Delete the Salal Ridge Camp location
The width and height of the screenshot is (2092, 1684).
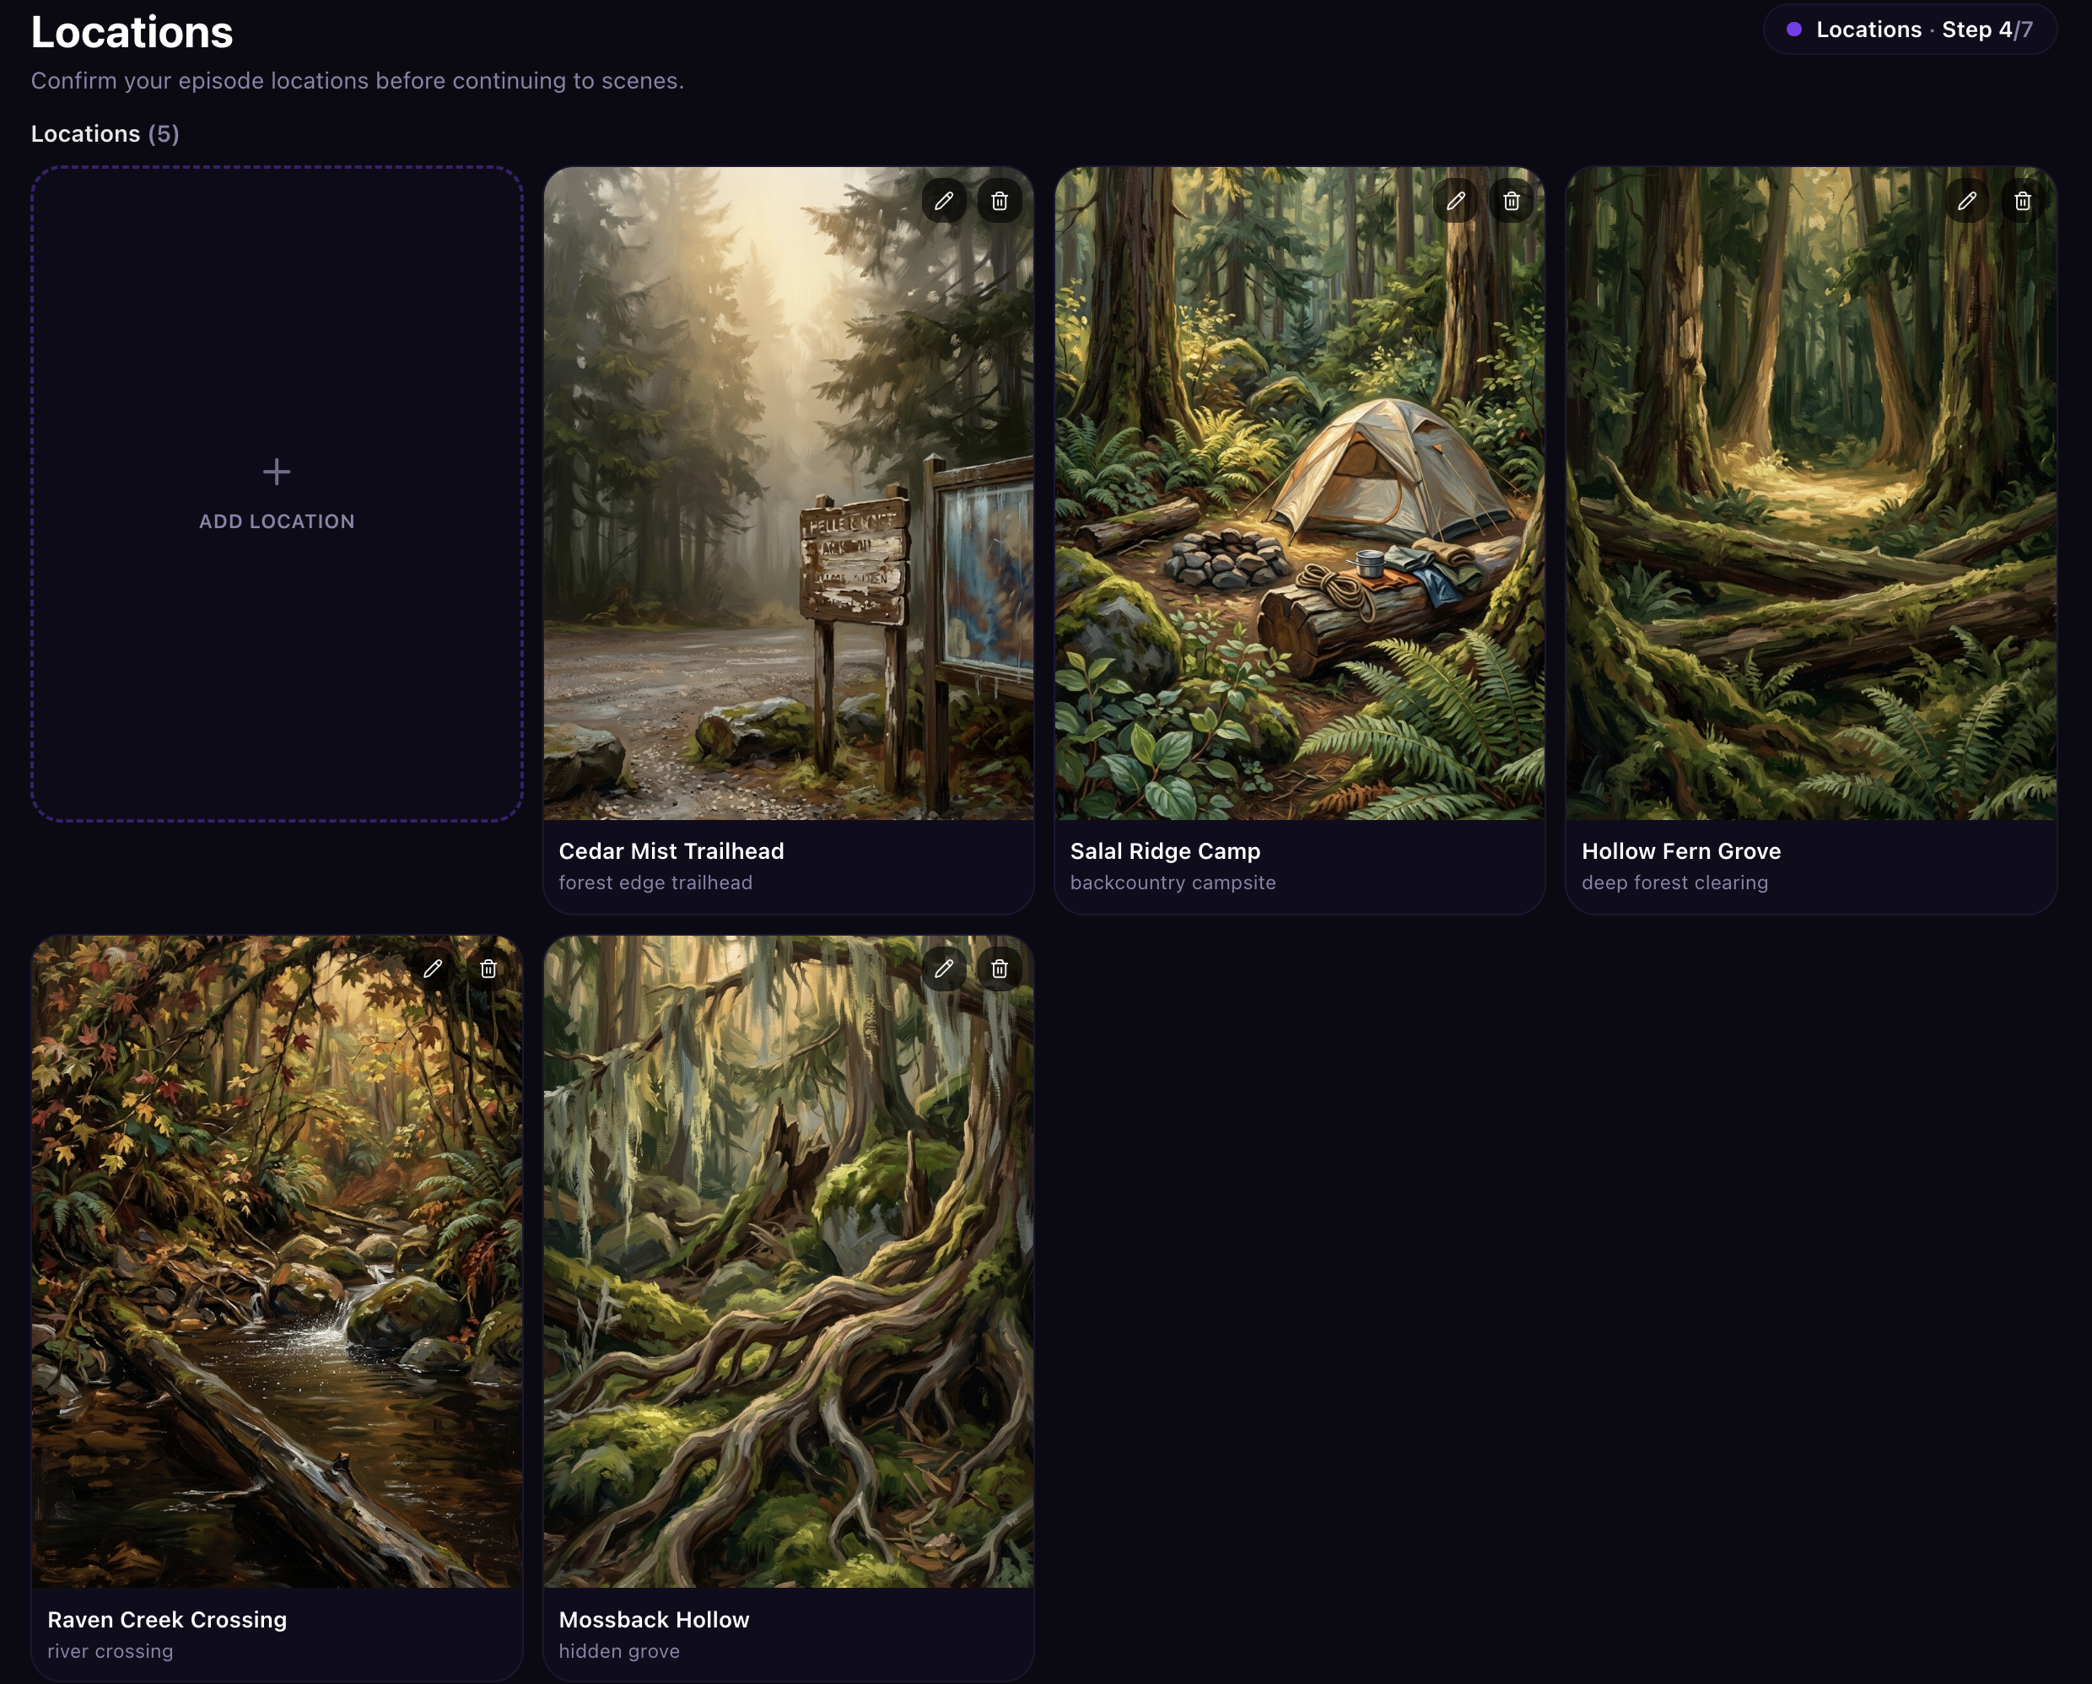[1512, 201]
